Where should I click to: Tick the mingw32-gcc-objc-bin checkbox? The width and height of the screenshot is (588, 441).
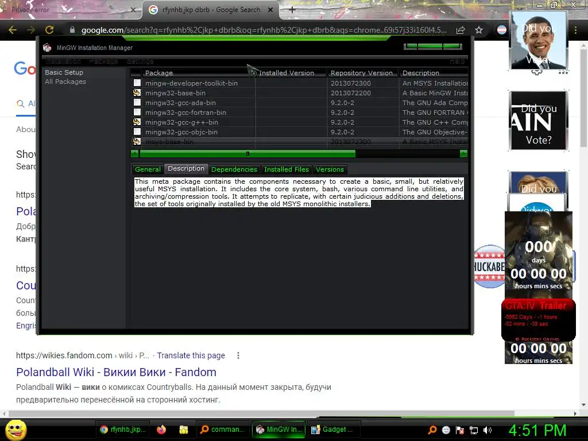(137, 131)
